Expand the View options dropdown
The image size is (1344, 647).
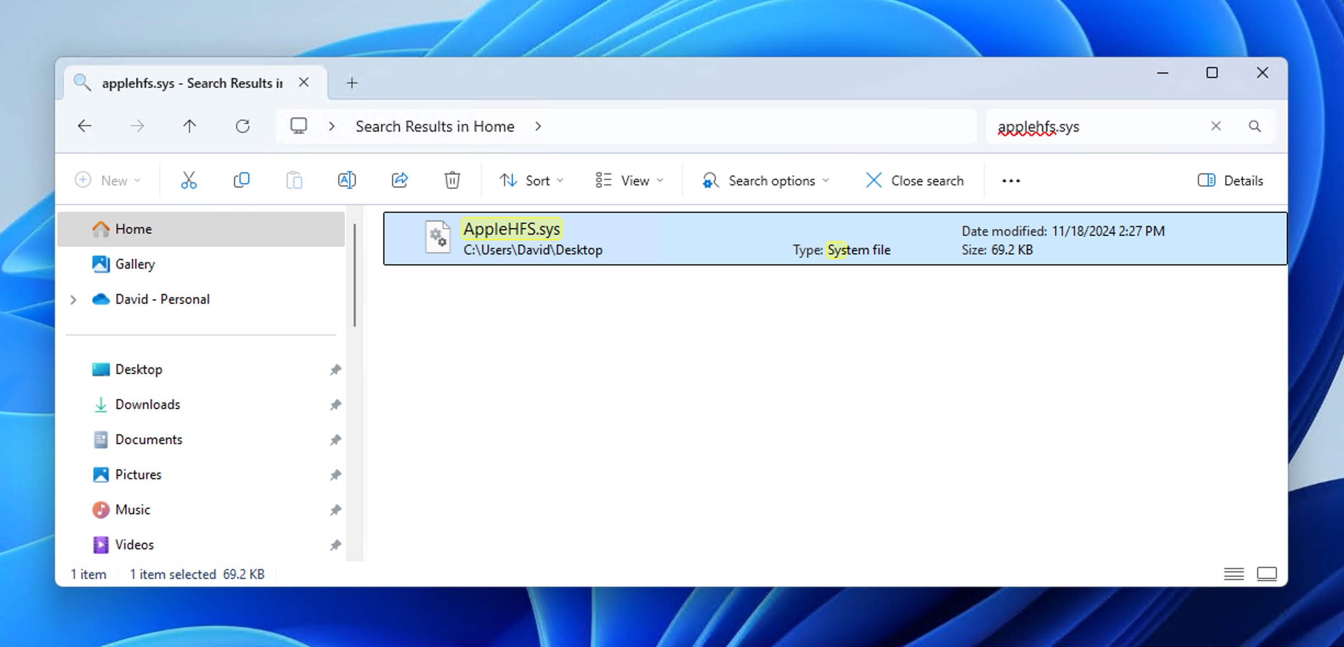[x=630, y=180]
